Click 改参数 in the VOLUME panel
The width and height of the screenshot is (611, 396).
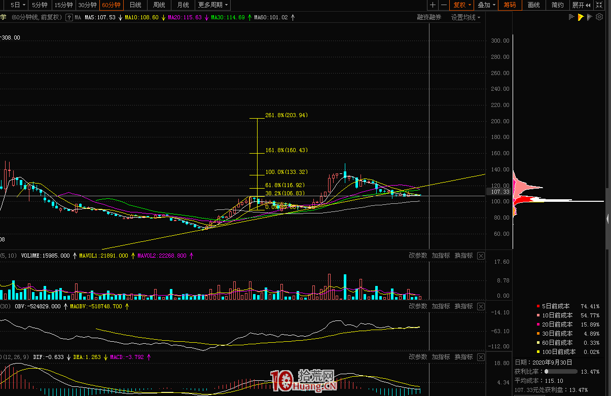click(x=418, y=256)
